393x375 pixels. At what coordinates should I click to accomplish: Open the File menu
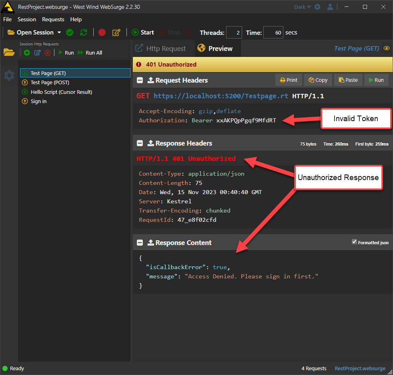pos(7,19)
